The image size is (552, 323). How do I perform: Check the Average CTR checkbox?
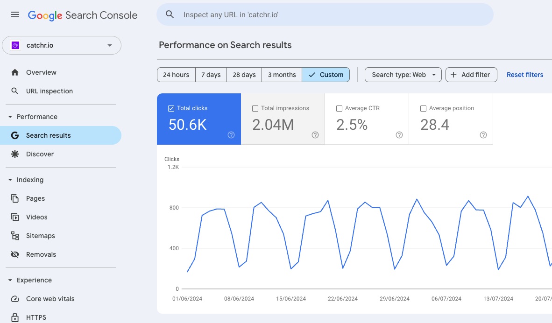340,109
